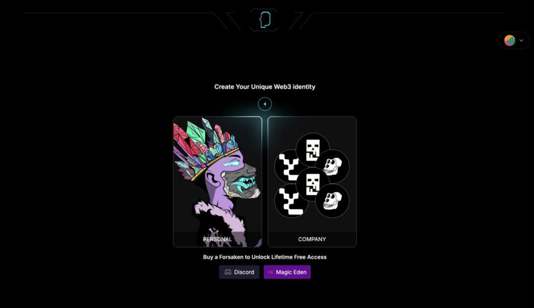Click the Create Your Unique Web3 identity heading
The image size is (534, 308).
264,87
